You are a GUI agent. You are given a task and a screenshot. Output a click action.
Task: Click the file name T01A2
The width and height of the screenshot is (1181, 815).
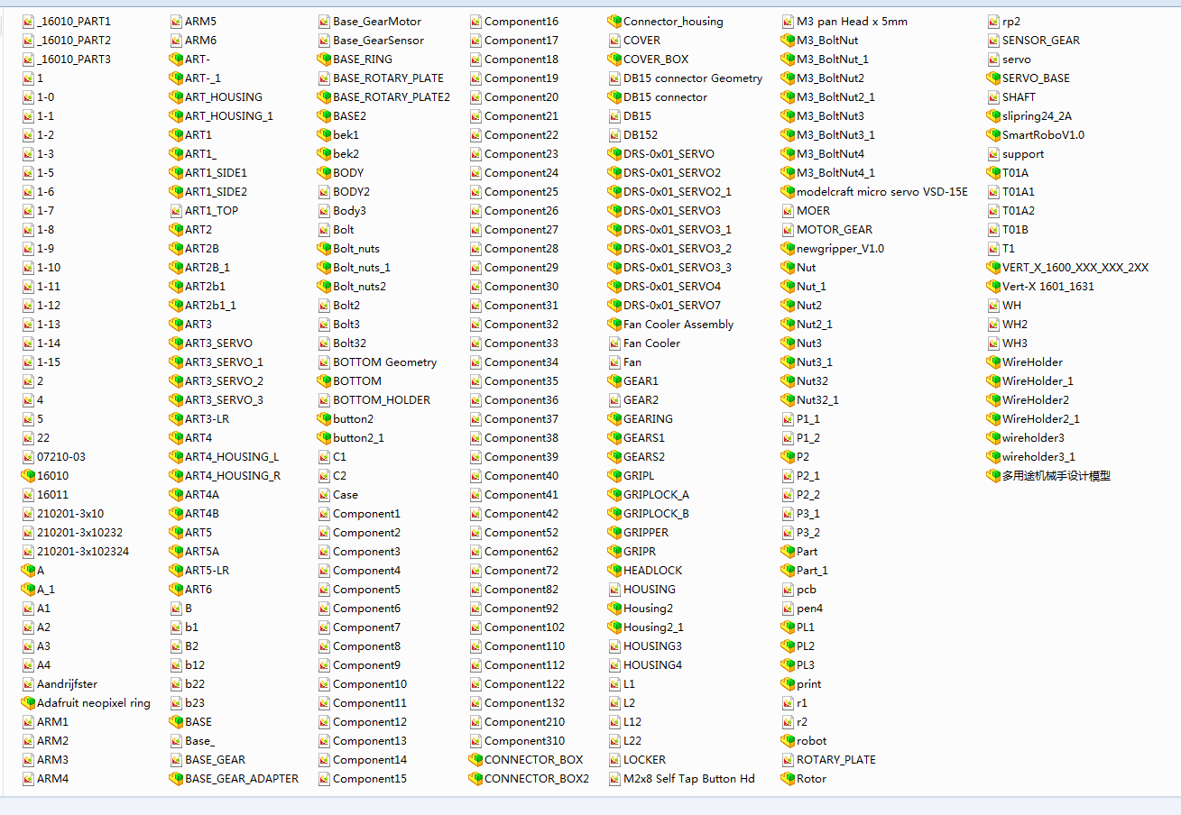coord(1019,211)
